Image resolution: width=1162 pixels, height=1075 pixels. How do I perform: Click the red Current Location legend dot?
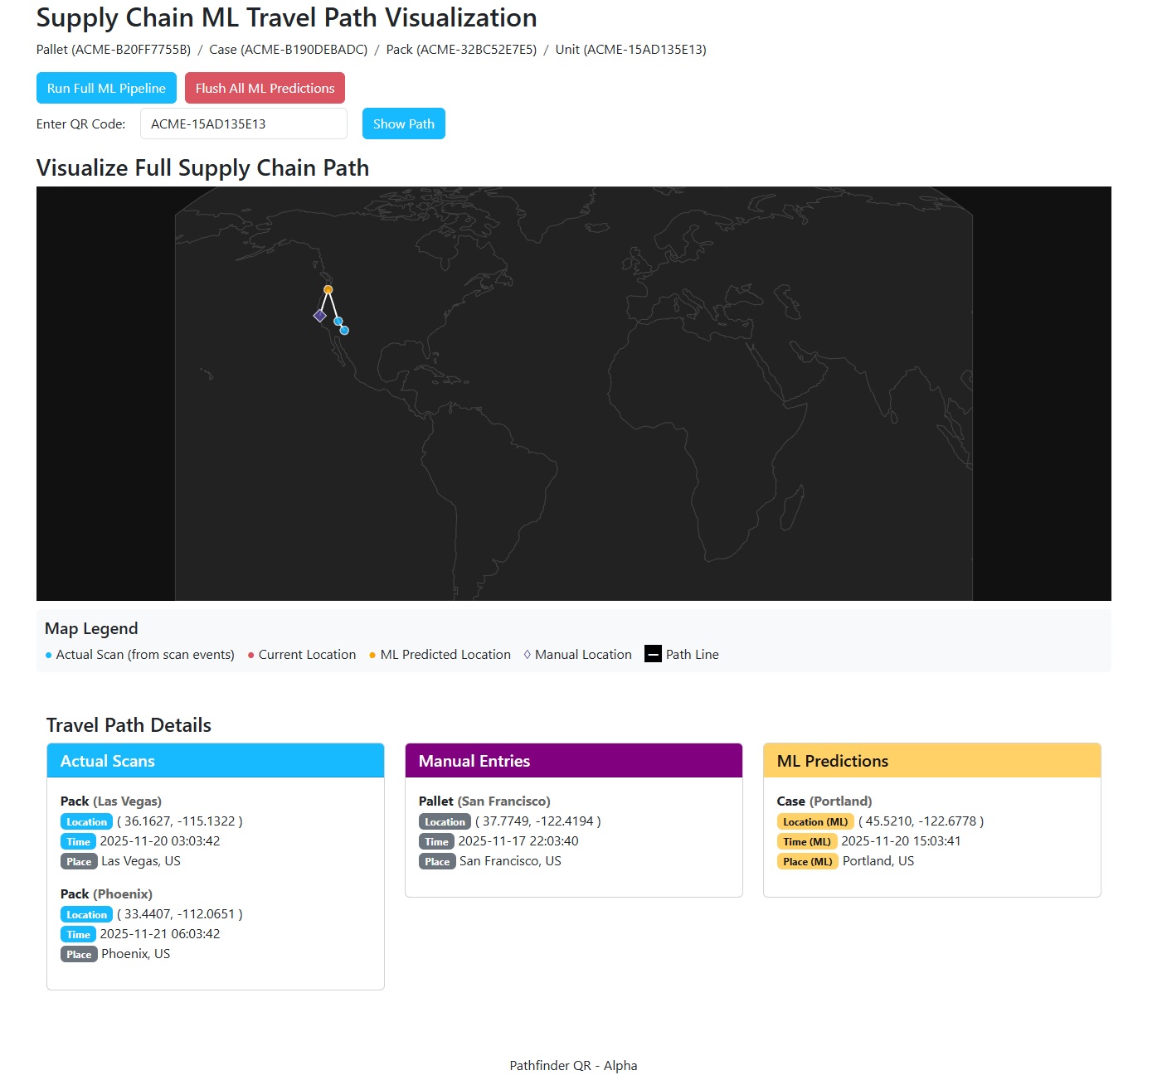tap(250, 655)
